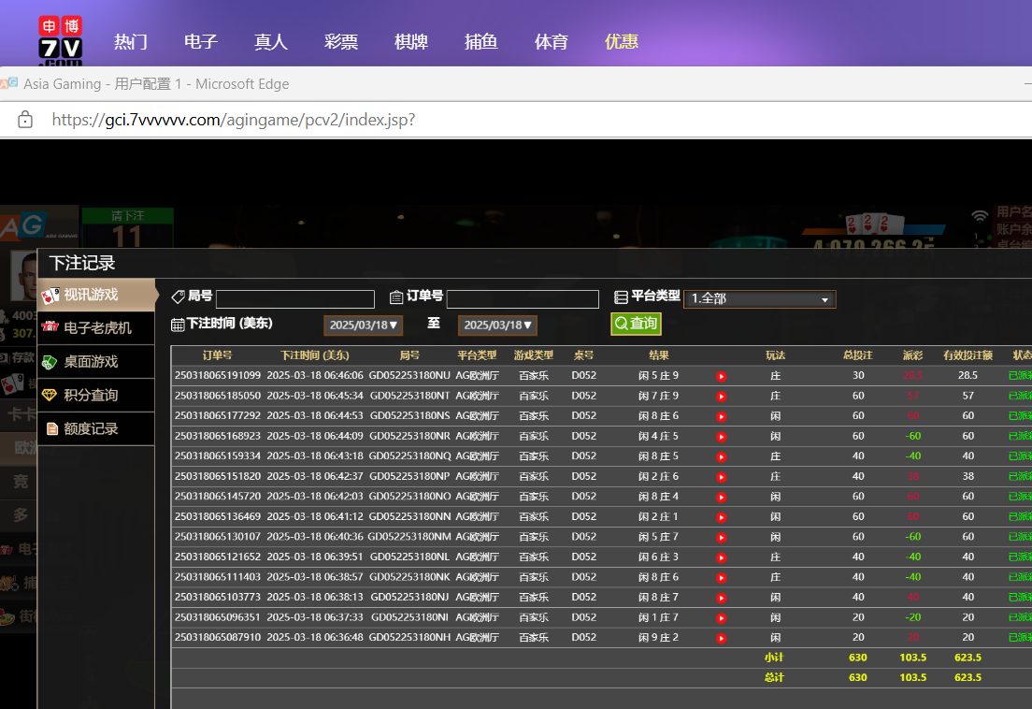Click the green 查询 search button
The image size is (1032, 709).
pos(636,324)
